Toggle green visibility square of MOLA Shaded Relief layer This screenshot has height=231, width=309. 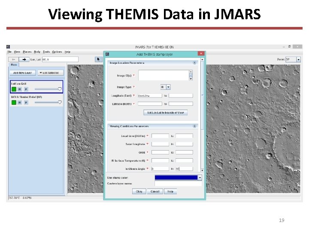[14, 102]
